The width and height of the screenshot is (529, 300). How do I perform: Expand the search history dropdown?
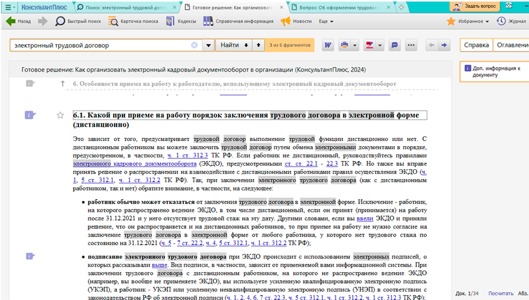click(x=208, y=45)
